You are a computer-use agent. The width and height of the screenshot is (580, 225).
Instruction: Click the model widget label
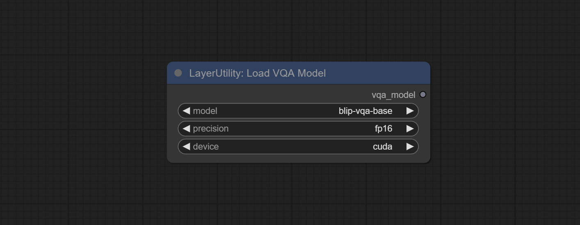(x=205, y=111)
